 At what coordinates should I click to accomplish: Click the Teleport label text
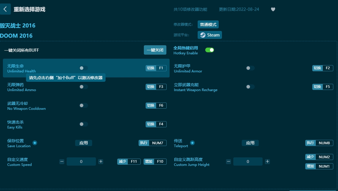pos(181,146)
